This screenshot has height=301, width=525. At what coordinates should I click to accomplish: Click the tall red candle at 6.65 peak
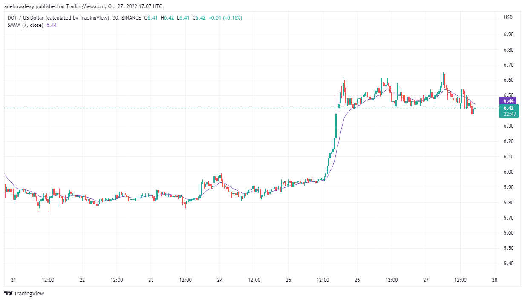(x=444, y=80)
